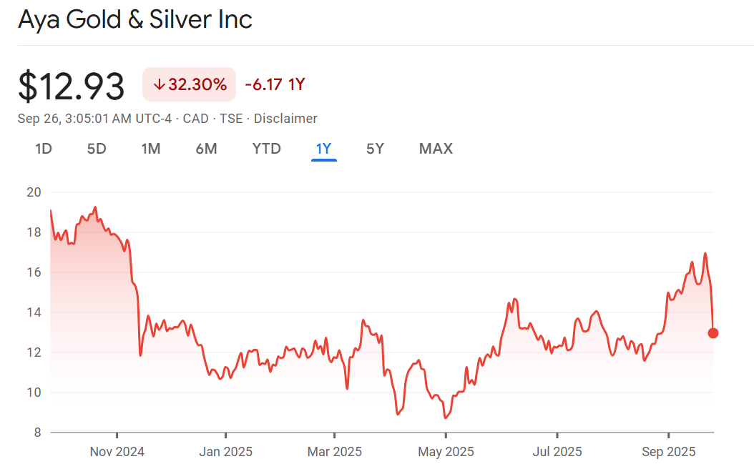The width and height of the screenshot is (754, 474).
Task: Select the 5Y range tab
Action: pyautogui.click(x=375, y=149)
